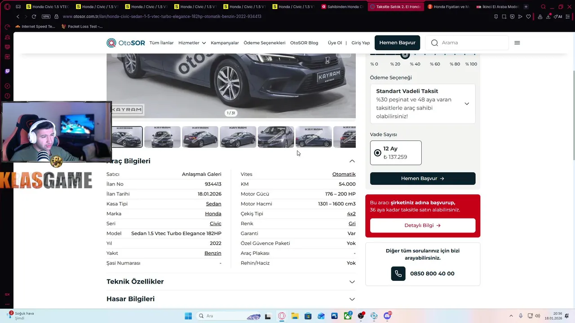Open the Opera GX main menu logo
The height and width of the screenshot is (323, 575).
pyautogui.click(x=7, y=7)
